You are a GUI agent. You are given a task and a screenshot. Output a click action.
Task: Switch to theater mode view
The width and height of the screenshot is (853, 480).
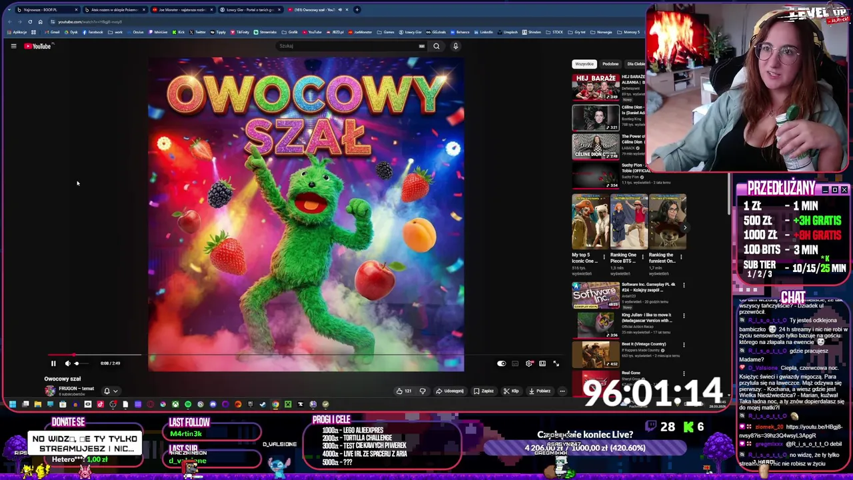click(542, 363)
